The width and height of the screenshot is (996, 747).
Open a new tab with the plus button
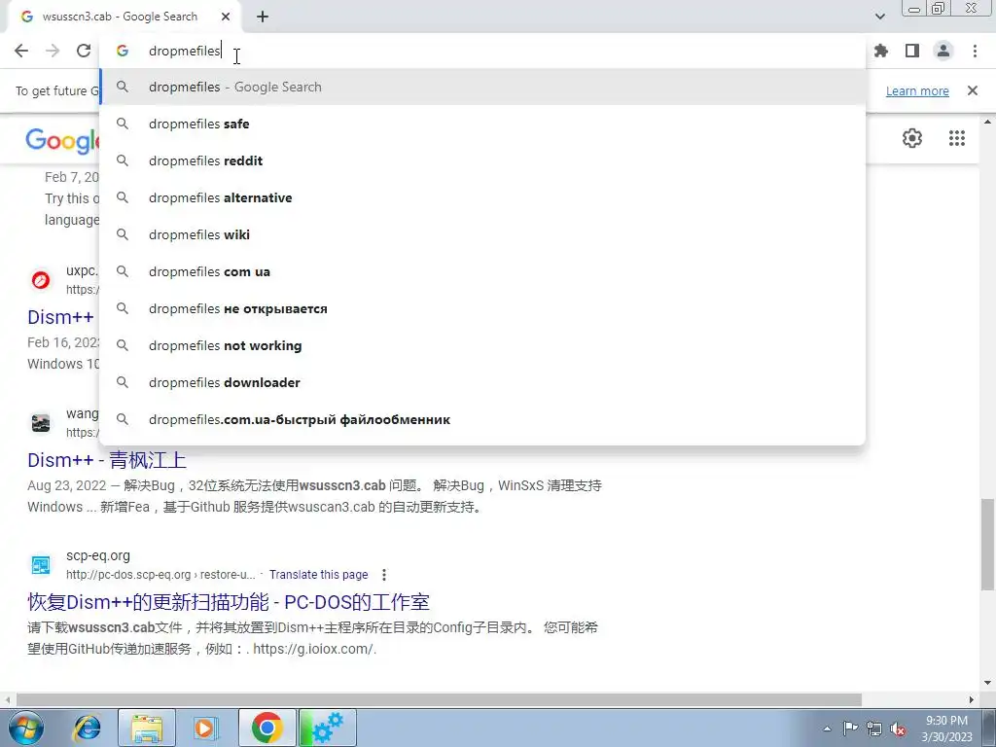coord(263,17)
